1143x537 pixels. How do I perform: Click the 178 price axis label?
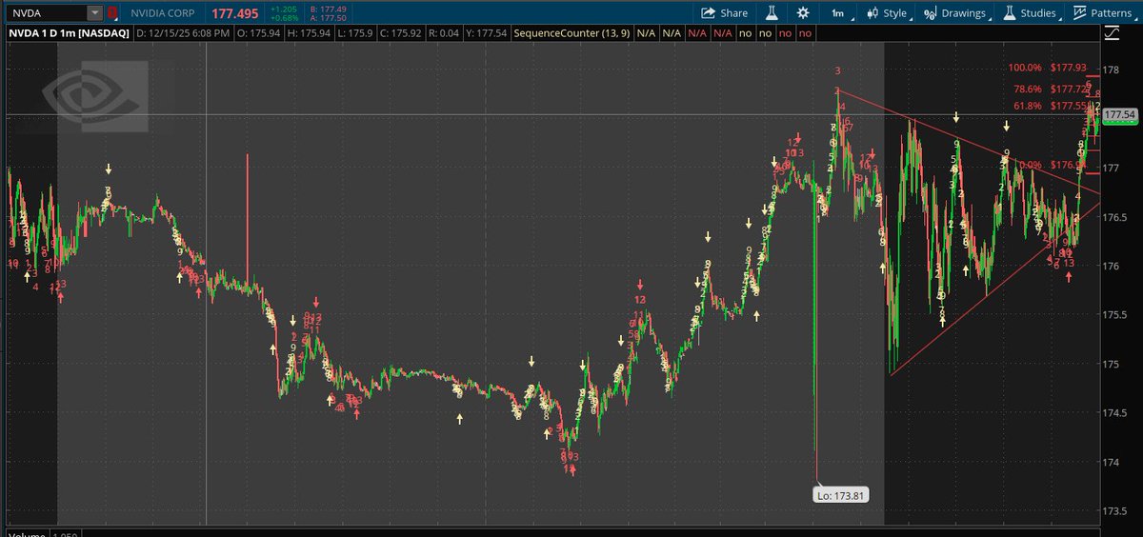pos(1111,70)
